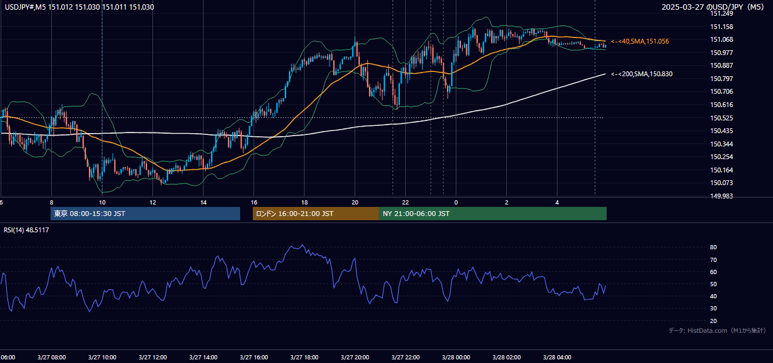The image size is (773, 363).
Task: Click the hour 20 label under the chart
Action: pyautogui.click(x=355, y=203)
